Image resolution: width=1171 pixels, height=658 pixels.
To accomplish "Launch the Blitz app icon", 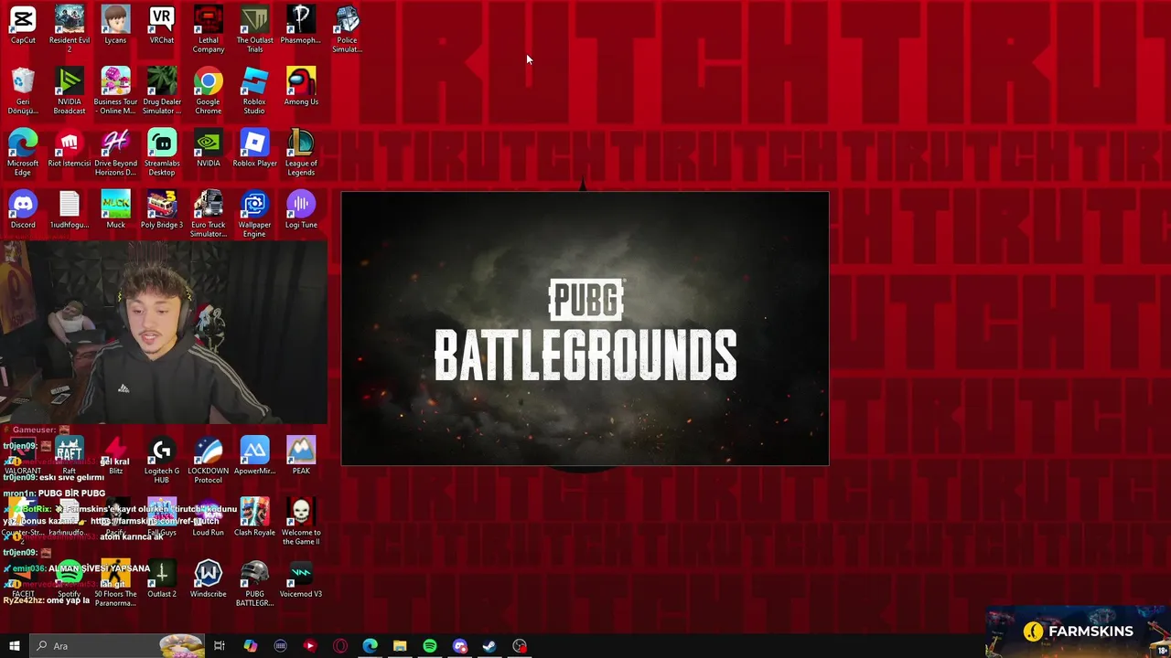I will pos(115,455).
